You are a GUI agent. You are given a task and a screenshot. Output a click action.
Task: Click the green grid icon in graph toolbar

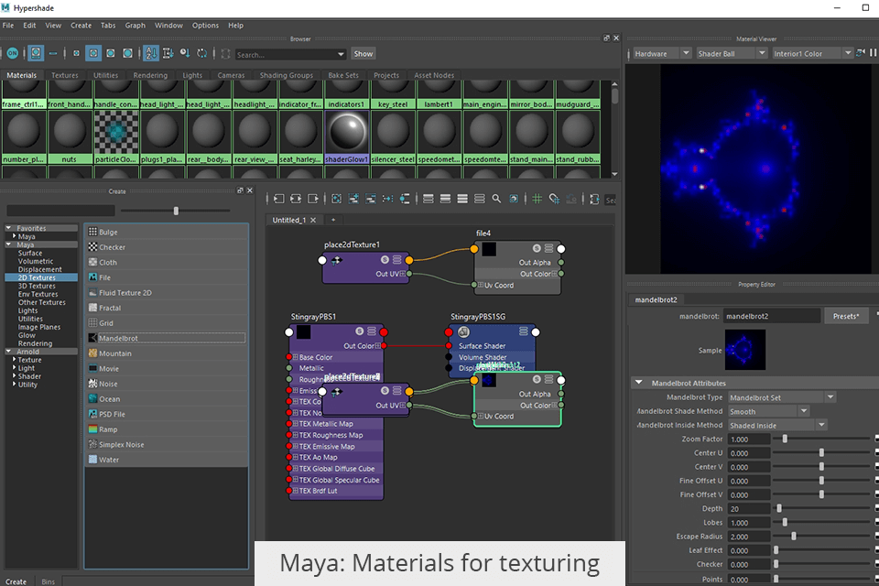pos(537,199)
